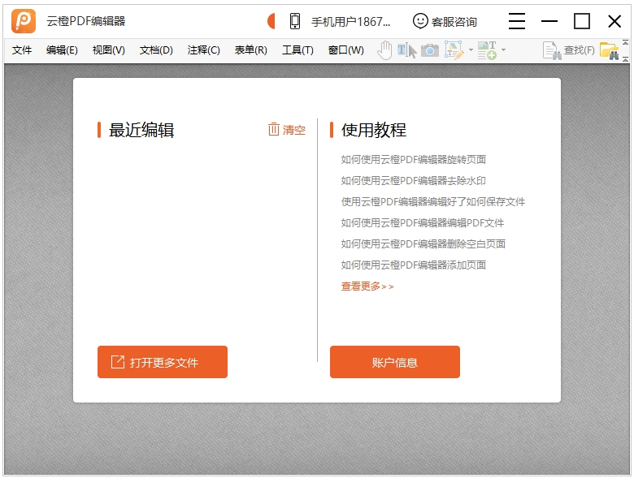Open tutorial 如何使用云橙PDF编辑器删除空白页面
634x478 pixels.
click(423, 243)
